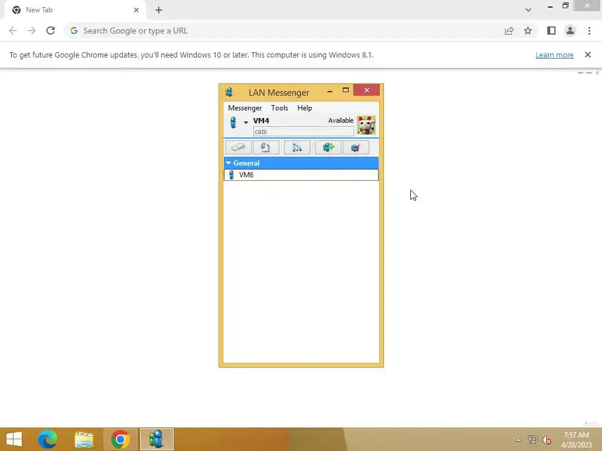Viewport: 602px width, 451px height.
Task: Close the New Tab tab
Action: 136,10
